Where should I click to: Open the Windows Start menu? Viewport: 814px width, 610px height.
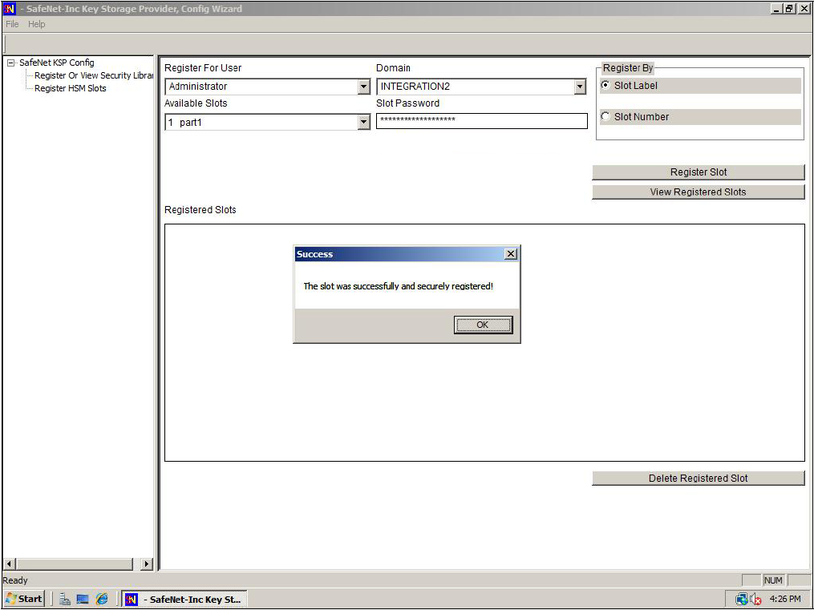point(24,599)
